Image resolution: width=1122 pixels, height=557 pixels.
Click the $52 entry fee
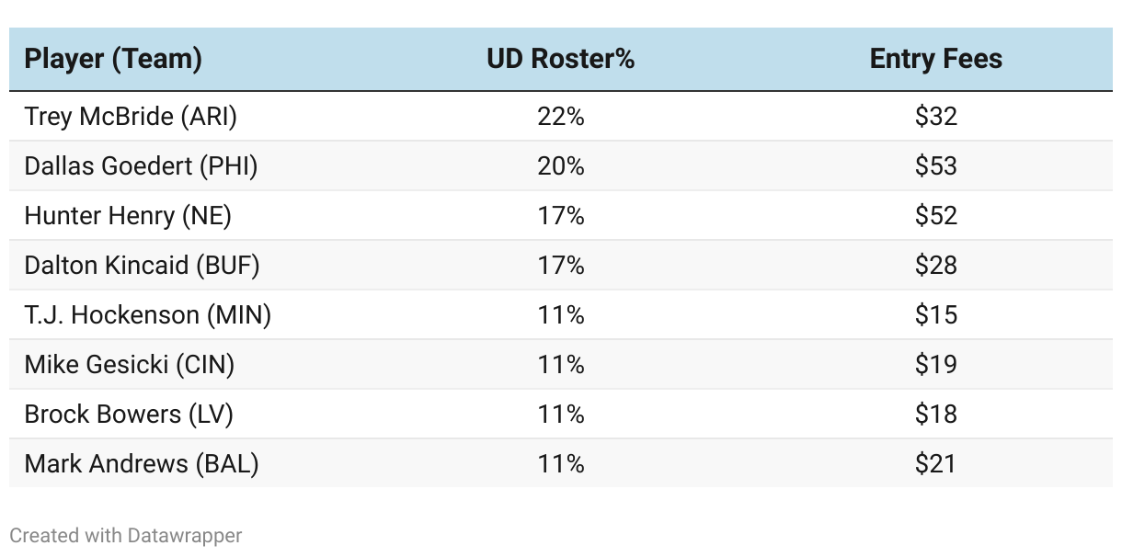pos(935,215)
